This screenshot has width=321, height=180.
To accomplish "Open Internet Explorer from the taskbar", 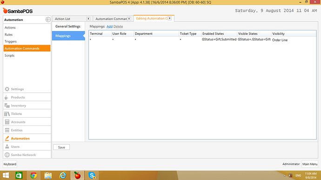I will pyautogui.click(x=63, y=175).
